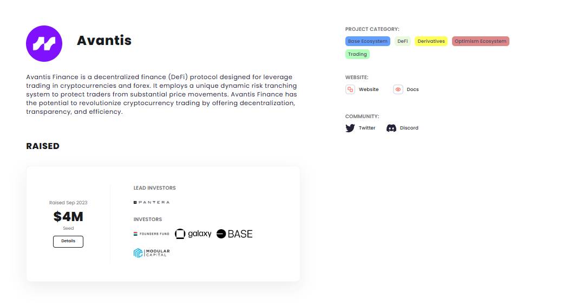Click the BASE investor logo

[x=234, y=234]
